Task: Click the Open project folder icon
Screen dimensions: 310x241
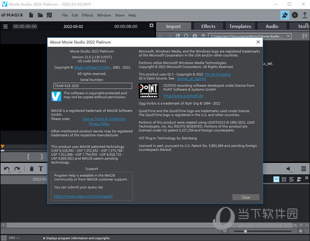Action: (x=40, y=15)
